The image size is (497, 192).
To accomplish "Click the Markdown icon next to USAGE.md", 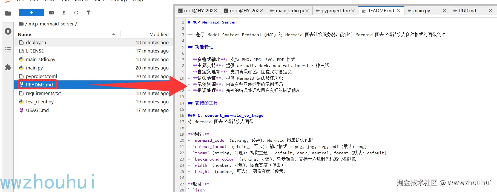I will (21, 110).
